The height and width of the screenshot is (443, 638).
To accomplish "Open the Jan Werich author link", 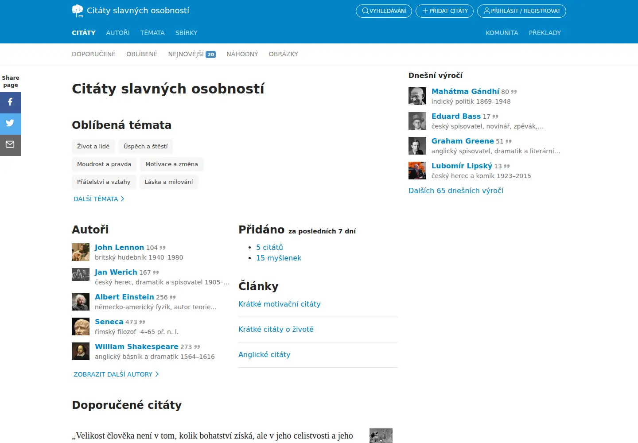I will pos(116,272).
